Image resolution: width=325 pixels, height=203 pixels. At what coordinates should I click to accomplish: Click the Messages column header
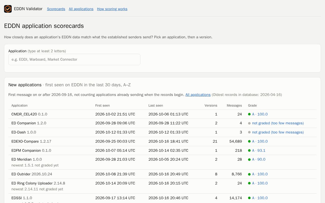pos(234,105)
